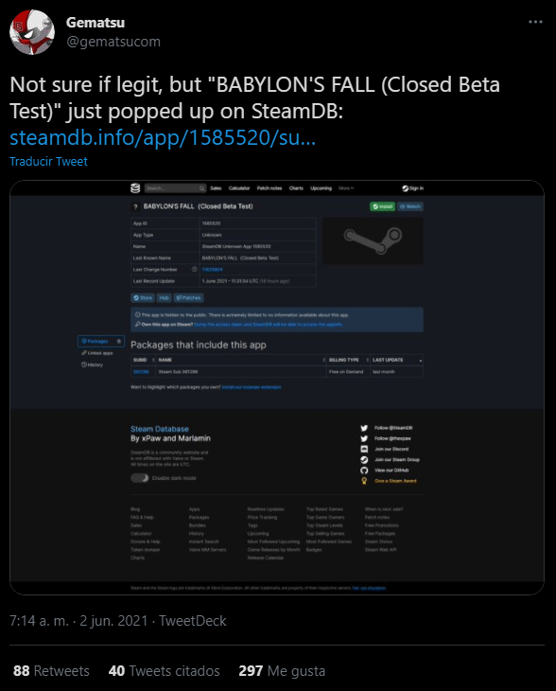Open the Gematsu profile avatar
This screenshot has height=691, width=556.
pos(32,32)
